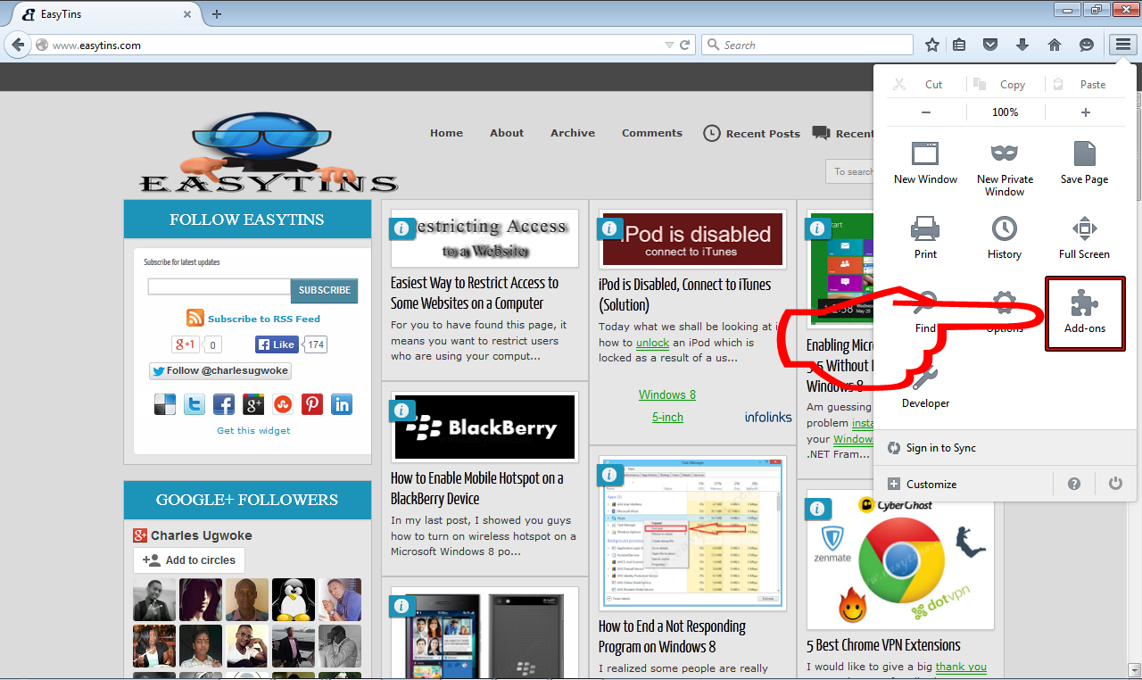
Task: Zoom in with the plus button
Action: [1085, 112]
